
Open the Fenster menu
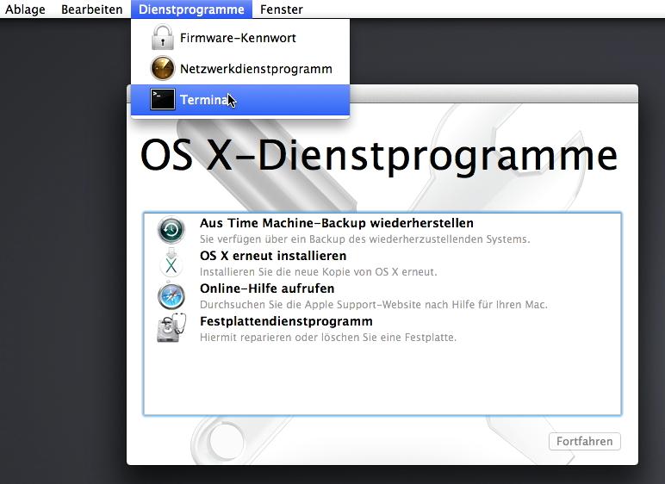[x=281, y=9]
